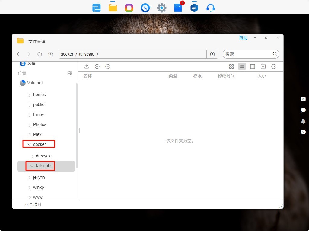Open the support headset dock icon
Screen dimensions: 309x231
click(x=210, y=8)
